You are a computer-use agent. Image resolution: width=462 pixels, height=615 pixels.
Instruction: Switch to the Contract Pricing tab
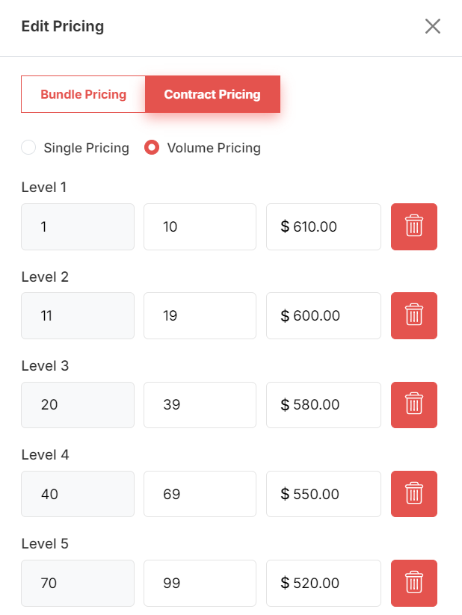point(212,94)
